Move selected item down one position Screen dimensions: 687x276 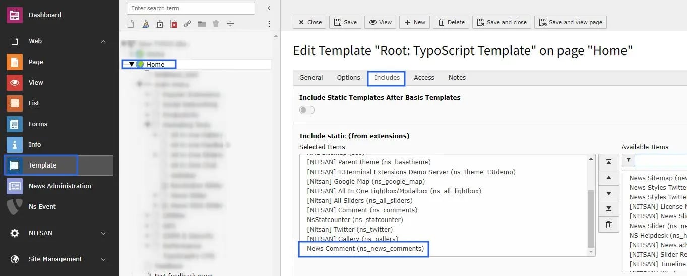609,193
